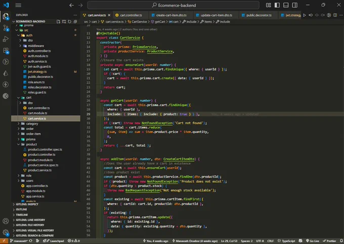
Task: Collapse all folders in explorer
Action: point(75,22)
